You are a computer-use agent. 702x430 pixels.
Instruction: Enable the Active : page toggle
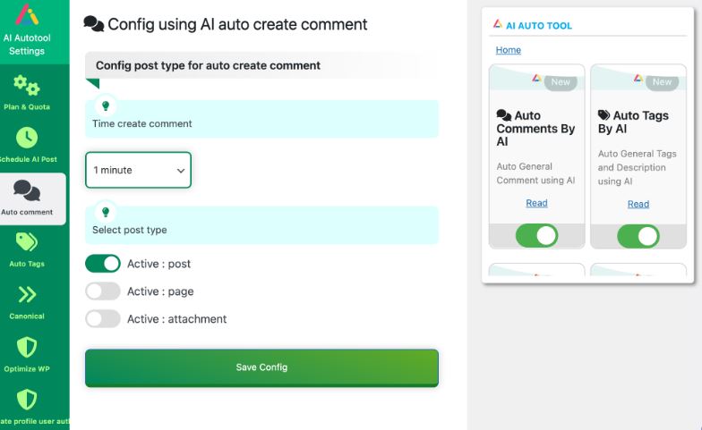pyautogui.click(x=103, y=291)
